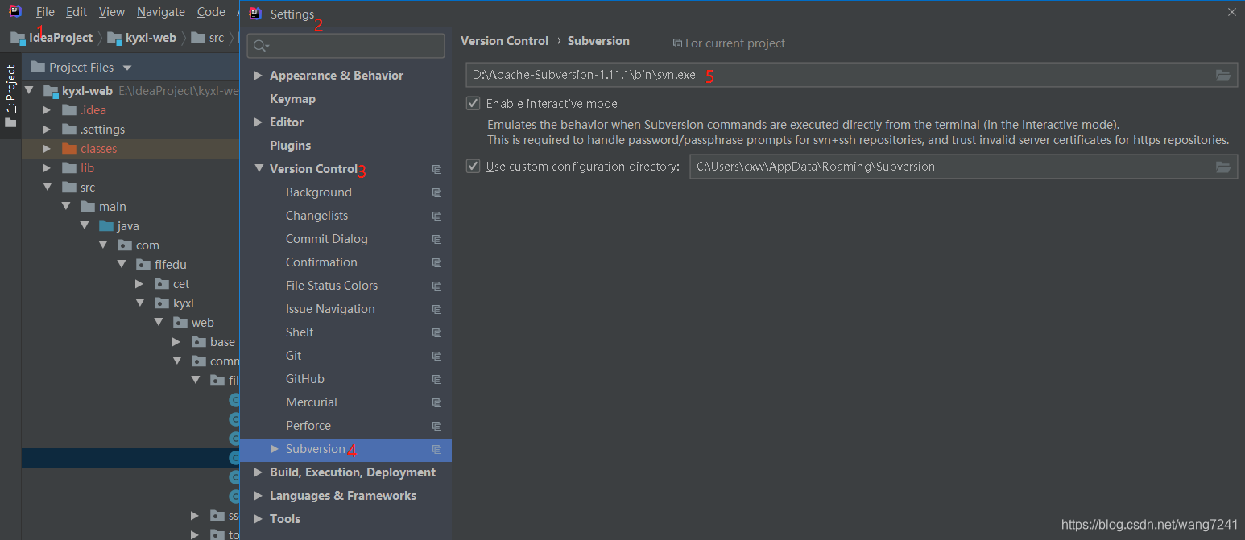Close the Settings dialog
1245x540 pixels.
[x=1231, y=12]
